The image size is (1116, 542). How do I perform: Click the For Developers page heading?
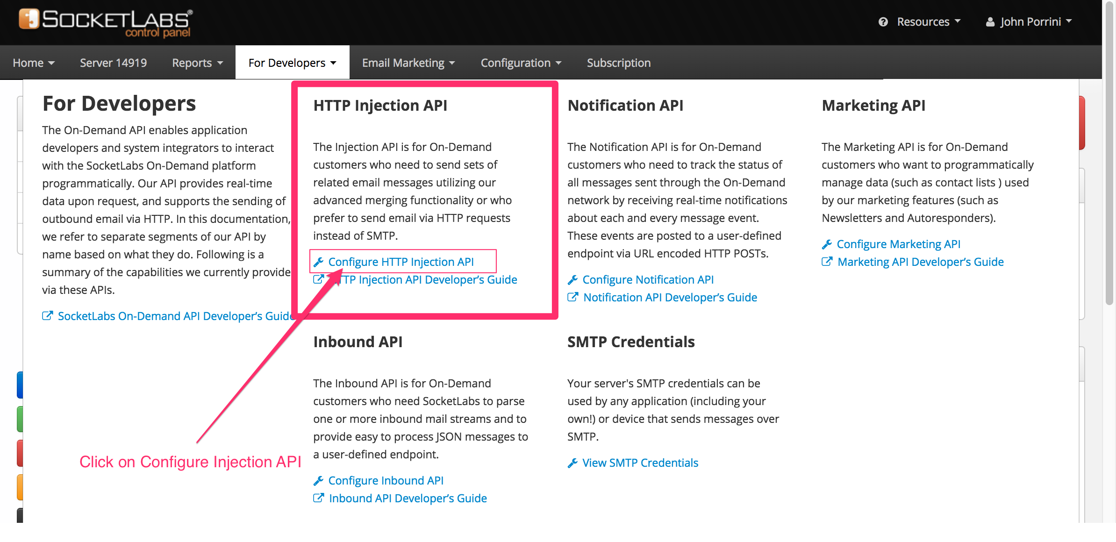click(119, 104)
